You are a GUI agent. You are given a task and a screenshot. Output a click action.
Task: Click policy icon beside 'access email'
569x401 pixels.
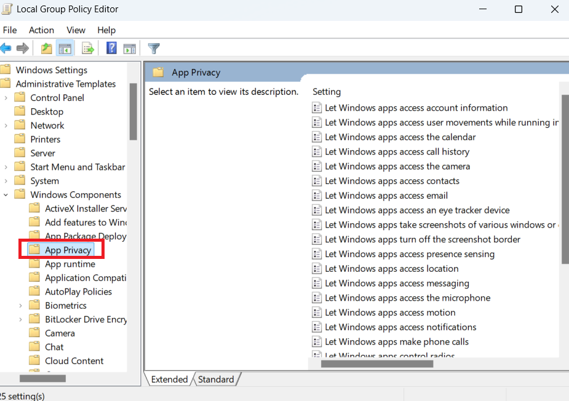317,196
